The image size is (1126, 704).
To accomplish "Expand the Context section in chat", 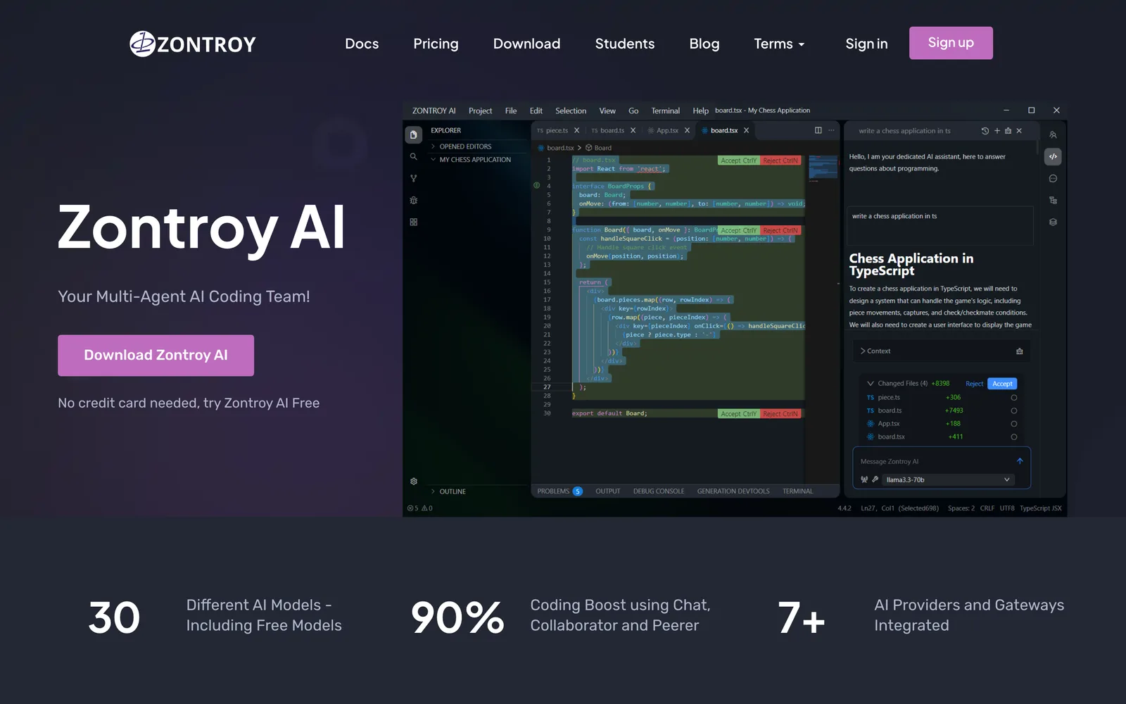I will click(875, 351).
